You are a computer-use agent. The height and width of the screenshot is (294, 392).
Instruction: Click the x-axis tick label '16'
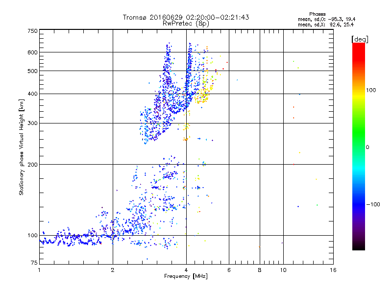coord(333,270)
